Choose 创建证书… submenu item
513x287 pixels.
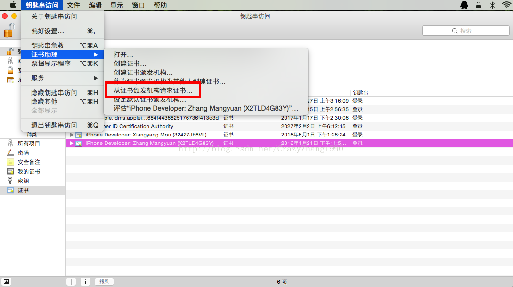pos(206,64)
